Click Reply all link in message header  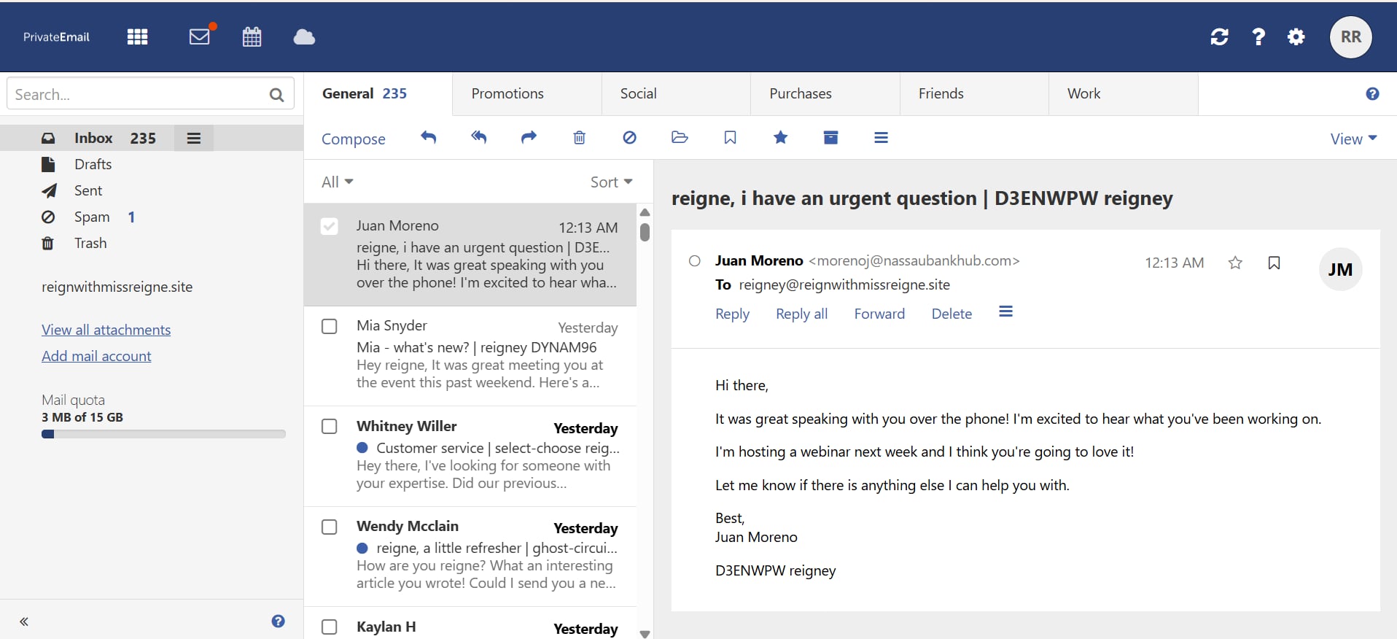(x=801, y=314)
